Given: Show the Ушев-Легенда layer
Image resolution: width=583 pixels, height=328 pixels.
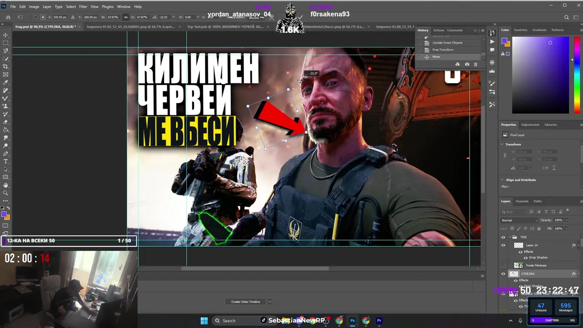Looking at the screenshot, I should click(503, 265).
